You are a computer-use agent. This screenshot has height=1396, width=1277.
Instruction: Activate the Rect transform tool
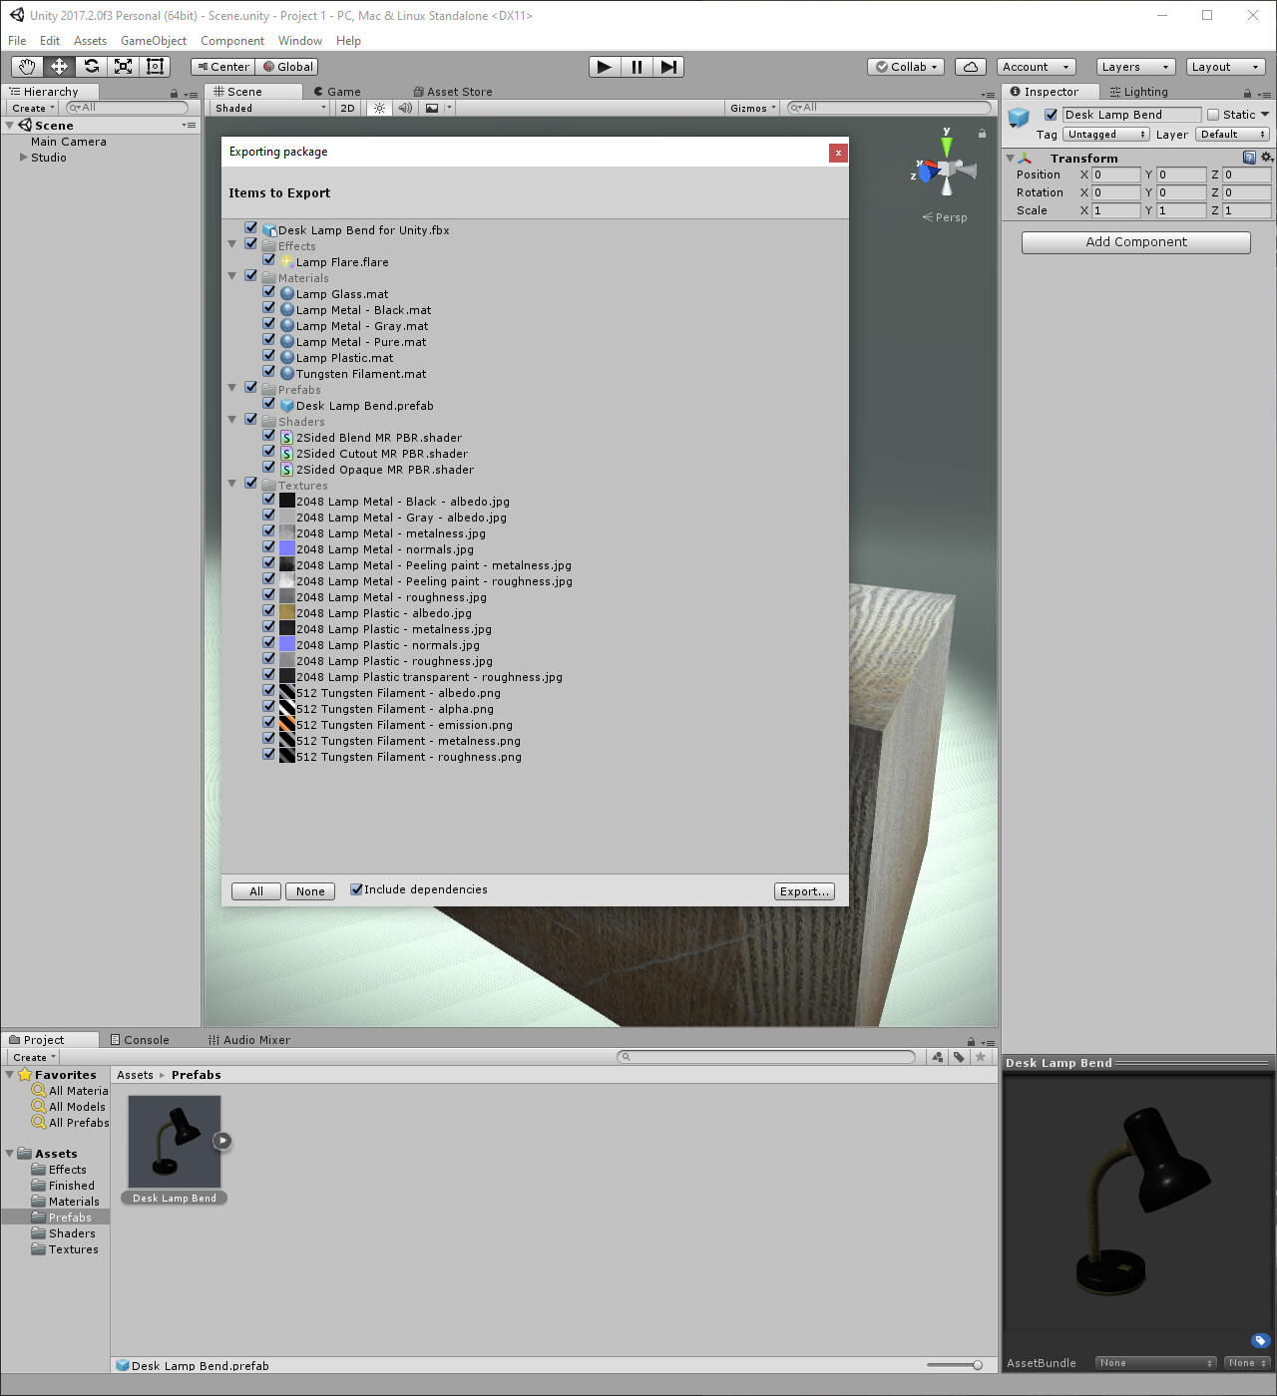155,66
